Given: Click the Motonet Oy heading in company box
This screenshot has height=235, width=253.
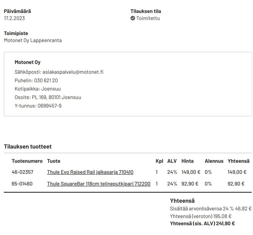Looking at the screenshot, I should tap(27, 62).
